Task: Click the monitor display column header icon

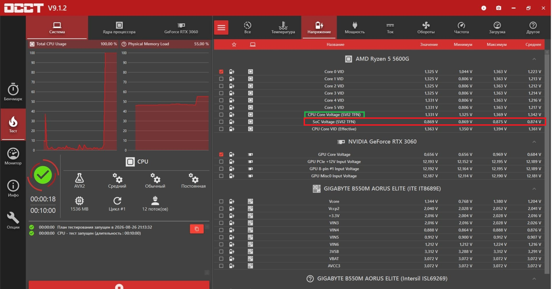Action: (253, 44)
